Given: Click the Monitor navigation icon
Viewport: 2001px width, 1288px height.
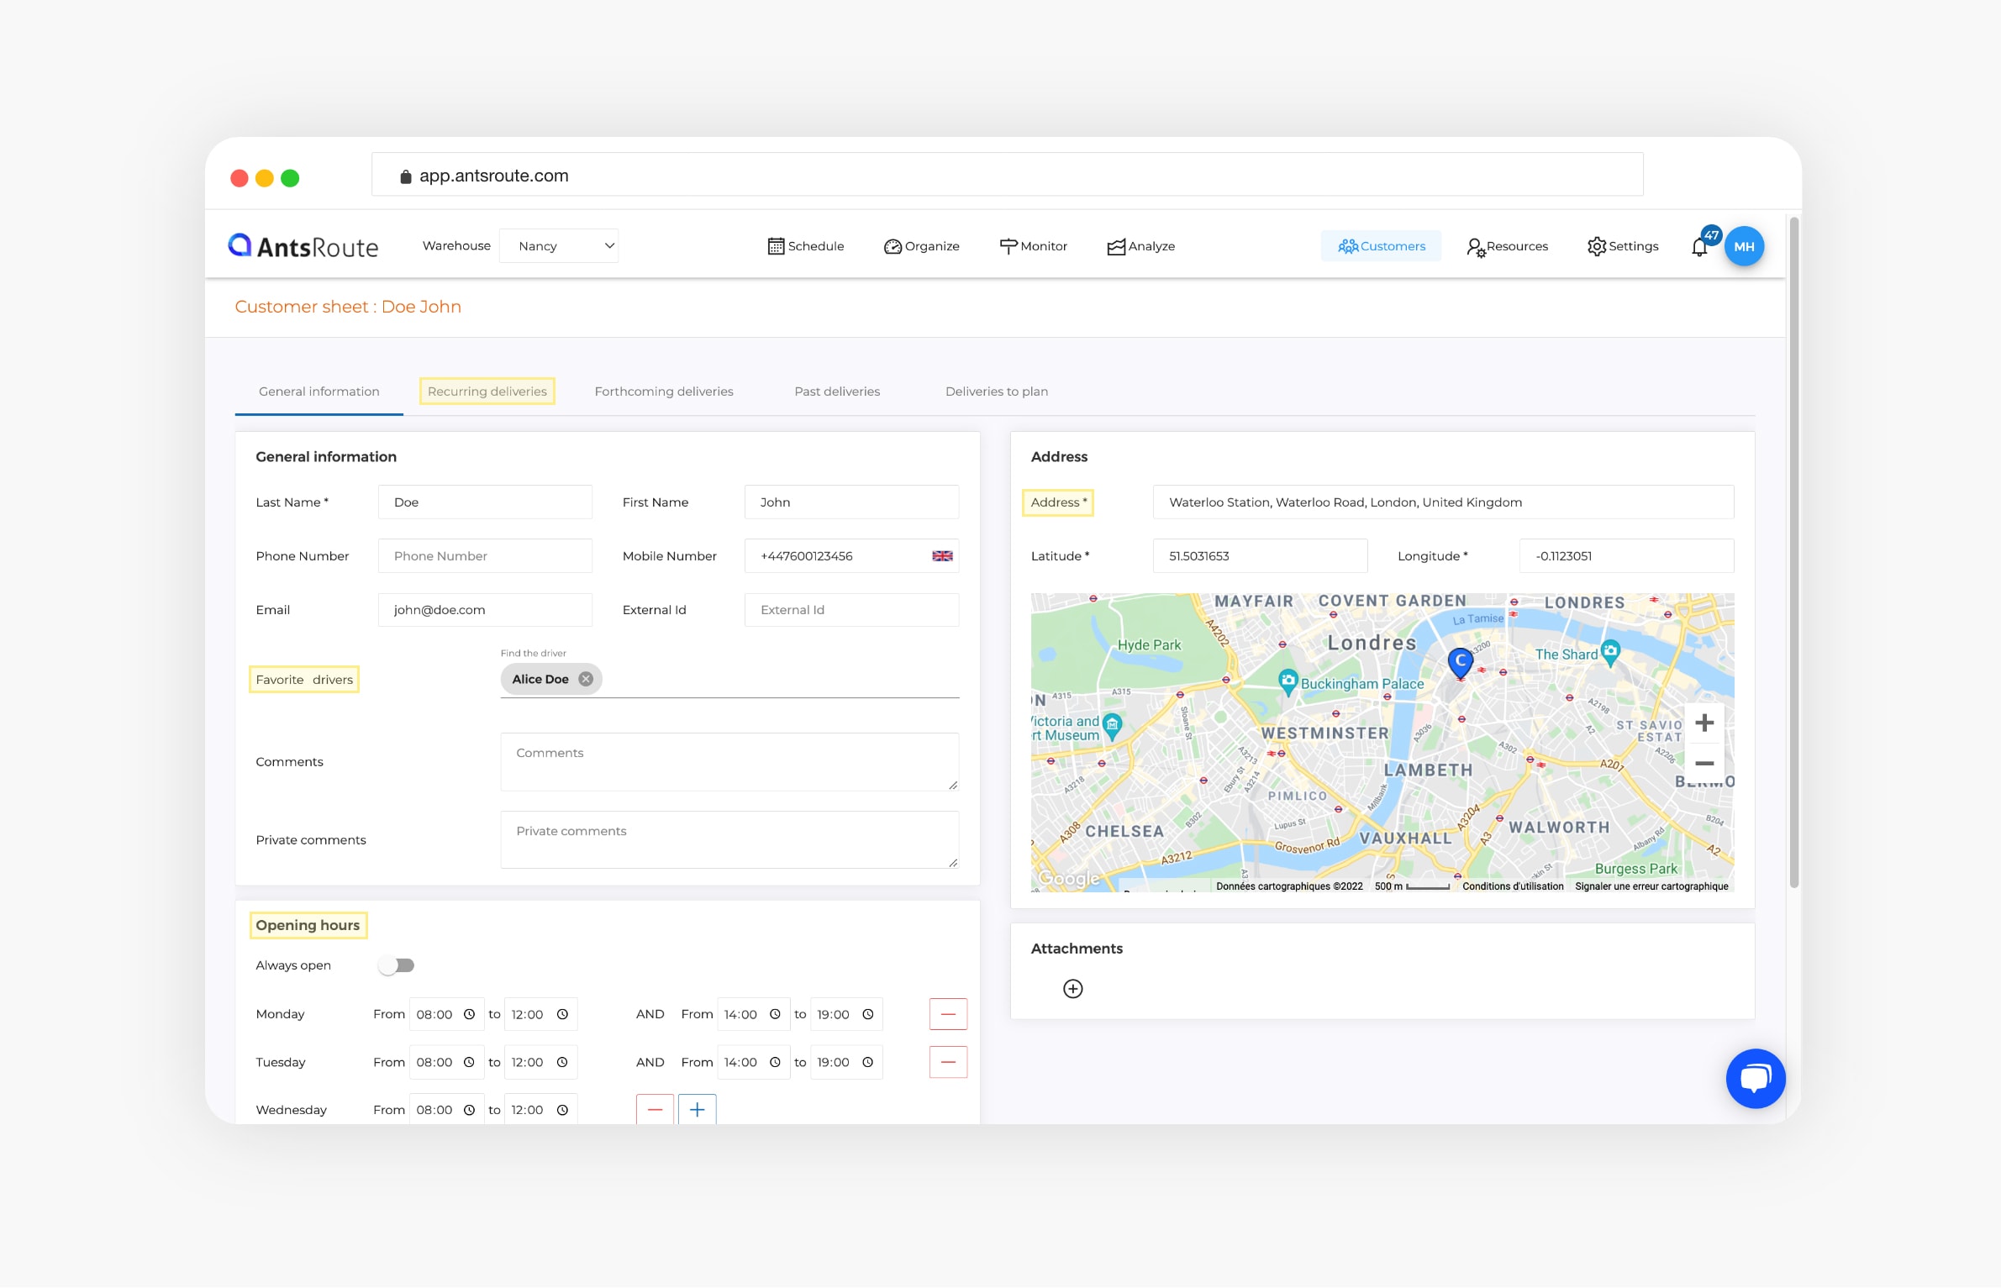Looking at the screenshot, I should (1008, 245).
